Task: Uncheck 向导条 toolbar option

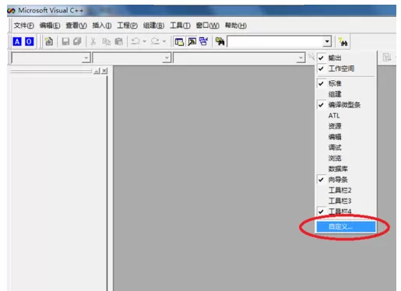Action: (346, 180)
